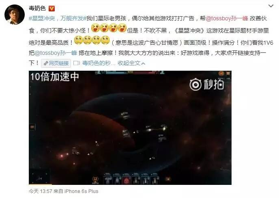Click the blue health bar atop the video
Viewport: 279px width, 206px height.
(116, 72)
